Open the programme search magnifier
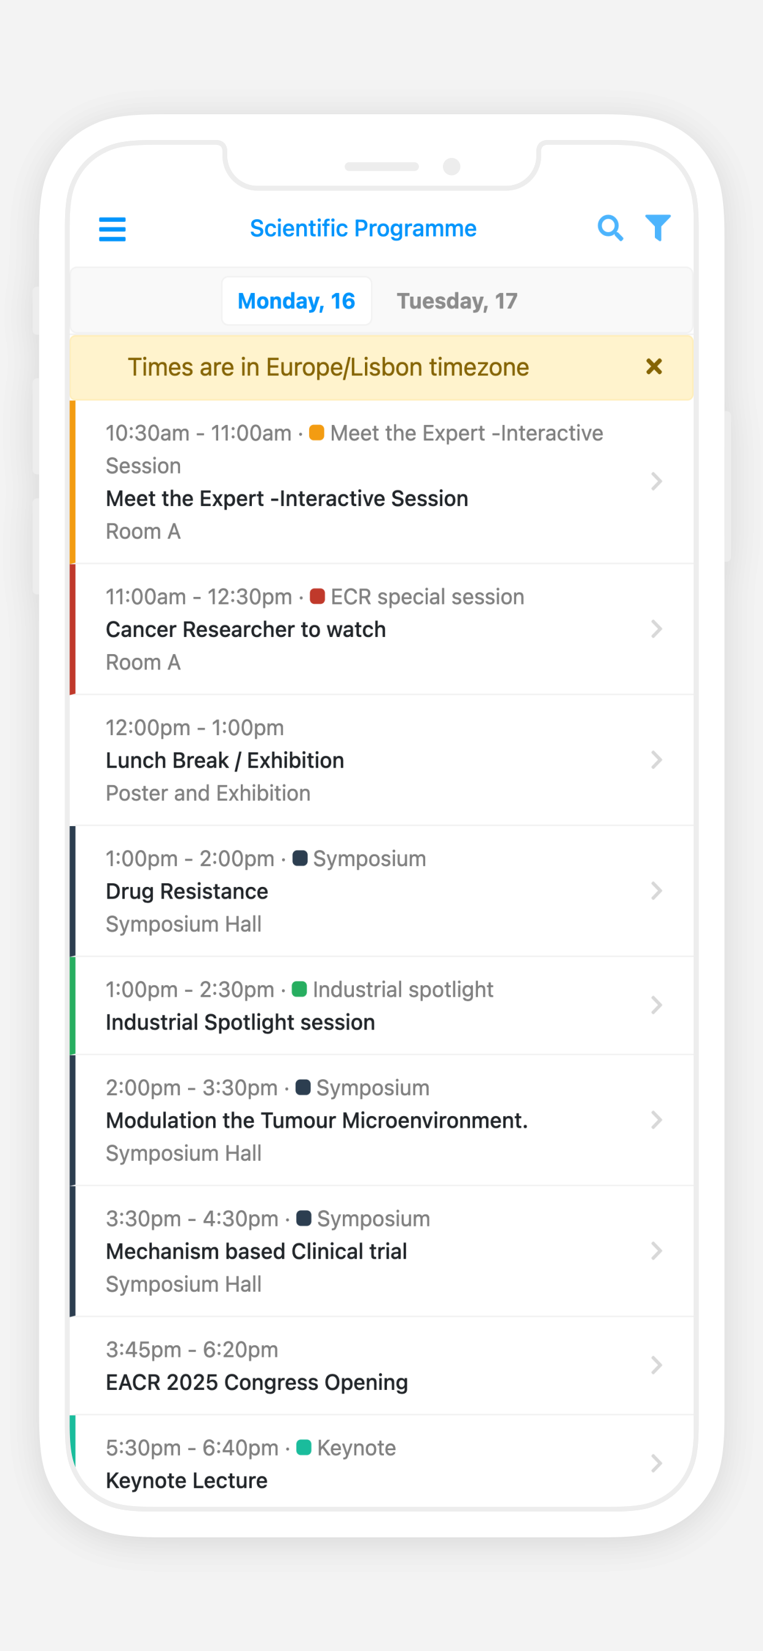The height and width of the screenshot is (1651, 763). coord(610,228)
